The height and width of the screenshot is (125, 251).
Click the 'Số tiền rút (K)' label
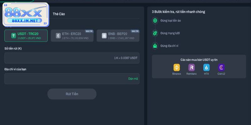[x=13, y=48]
